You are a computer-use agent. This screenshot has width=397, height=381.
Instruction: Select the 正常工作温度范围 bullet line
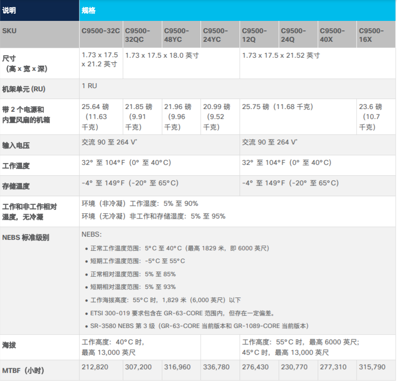click(x=177, y=248)
